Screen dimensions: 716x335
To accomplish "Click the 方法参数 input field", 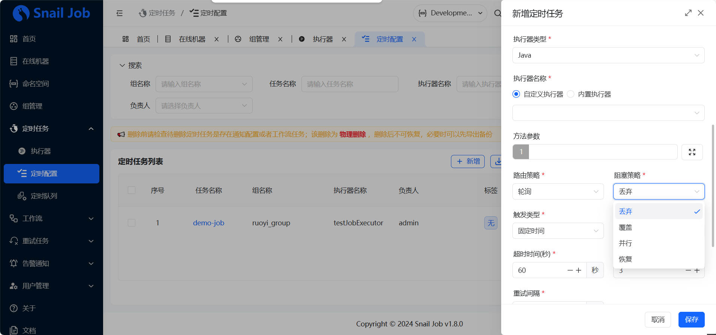I will point(602,152).
